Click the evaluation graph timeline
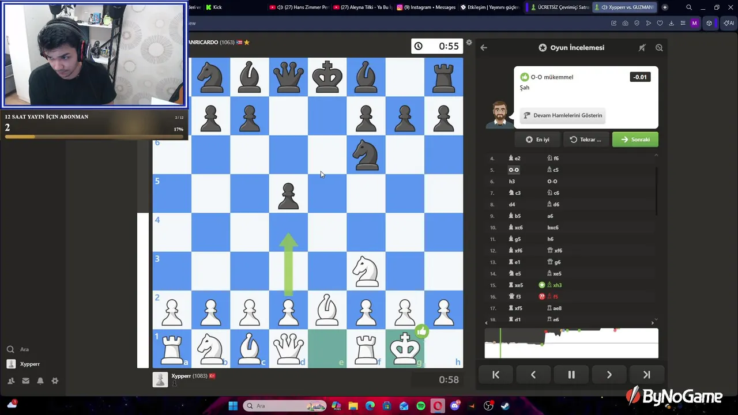The image size is (738, 415). (x=571, y=343)
